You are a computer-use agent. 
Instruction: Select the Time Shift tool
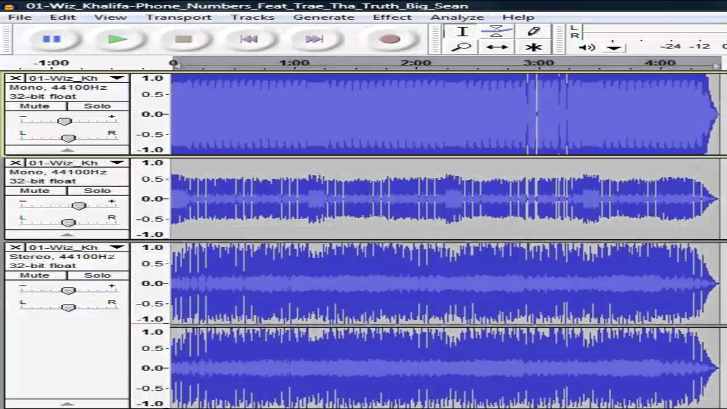(x=497, y=47)
